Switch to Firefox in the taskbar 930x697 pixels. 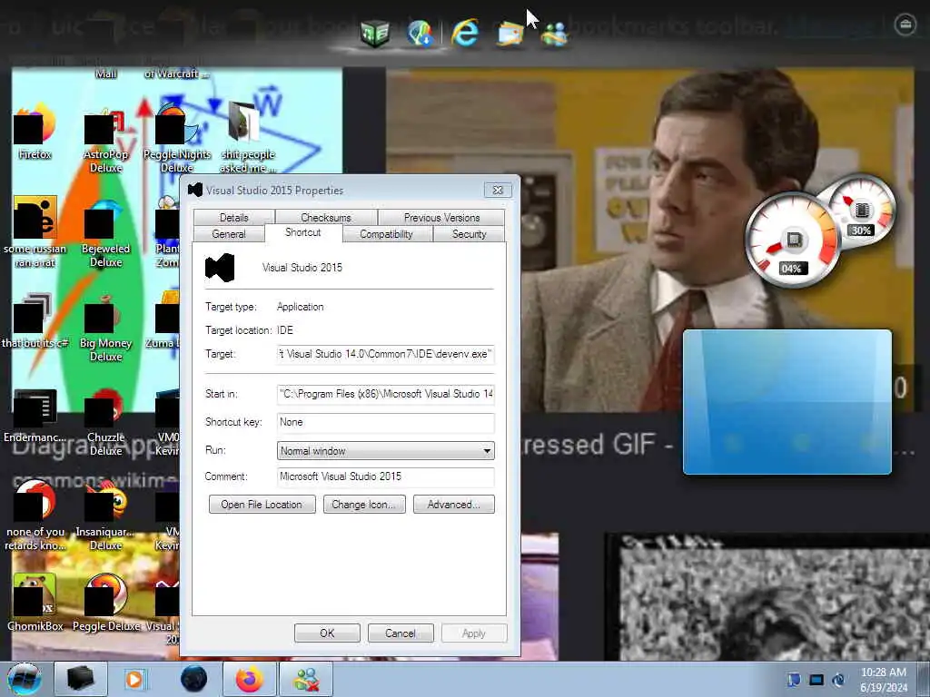(249, 679)
